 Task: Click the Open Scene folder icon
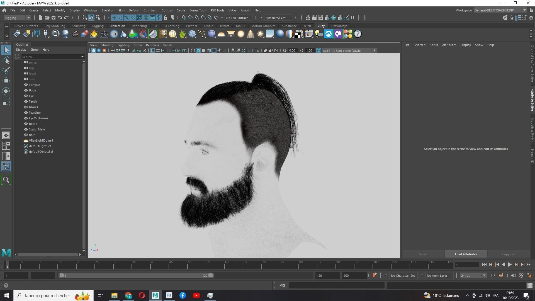tap(47, 18)
